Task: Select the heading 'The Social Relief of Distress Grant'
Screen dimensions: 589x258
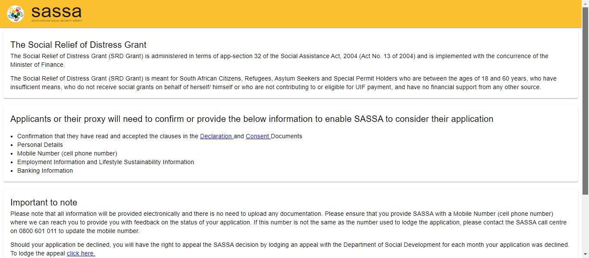Action: [x=79, y=45]
